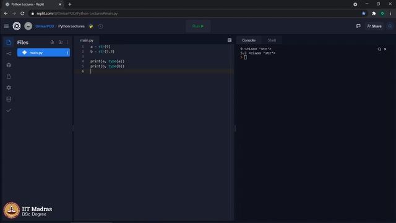Screen dimensions: 396x223
Task: Open the chat comments icon
Action: (x=358, y=26)
